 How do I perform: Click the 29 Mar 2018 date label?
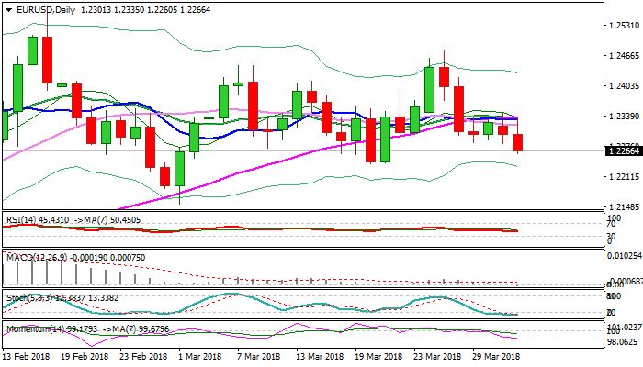tap(494, 356)
